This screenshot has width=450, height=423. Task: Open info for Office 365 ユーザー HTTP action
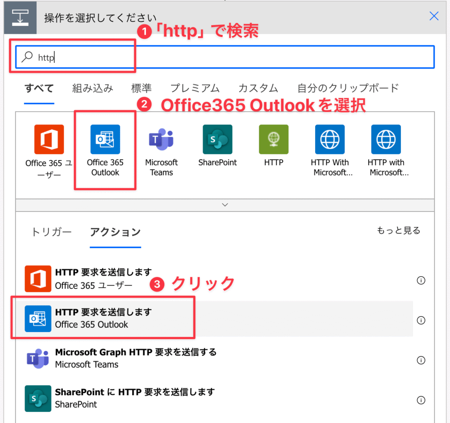click(421, 280)
